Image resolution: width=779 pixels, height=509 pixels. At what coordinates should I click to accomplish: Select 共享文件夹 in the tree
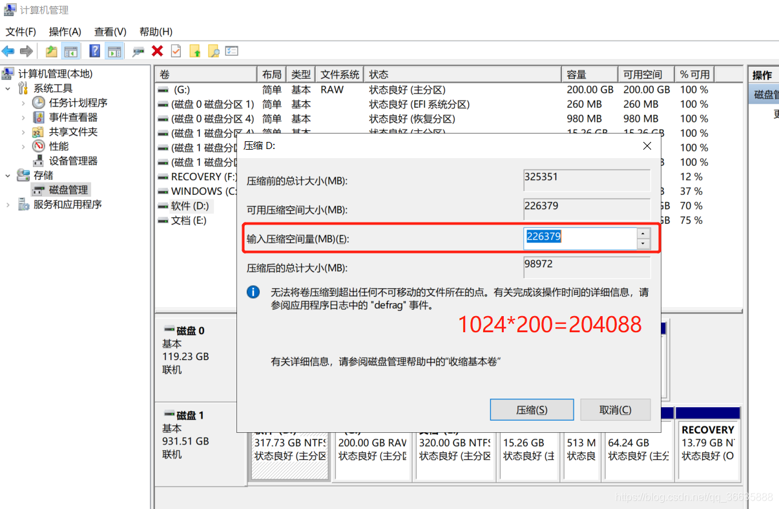click(73, 132)
